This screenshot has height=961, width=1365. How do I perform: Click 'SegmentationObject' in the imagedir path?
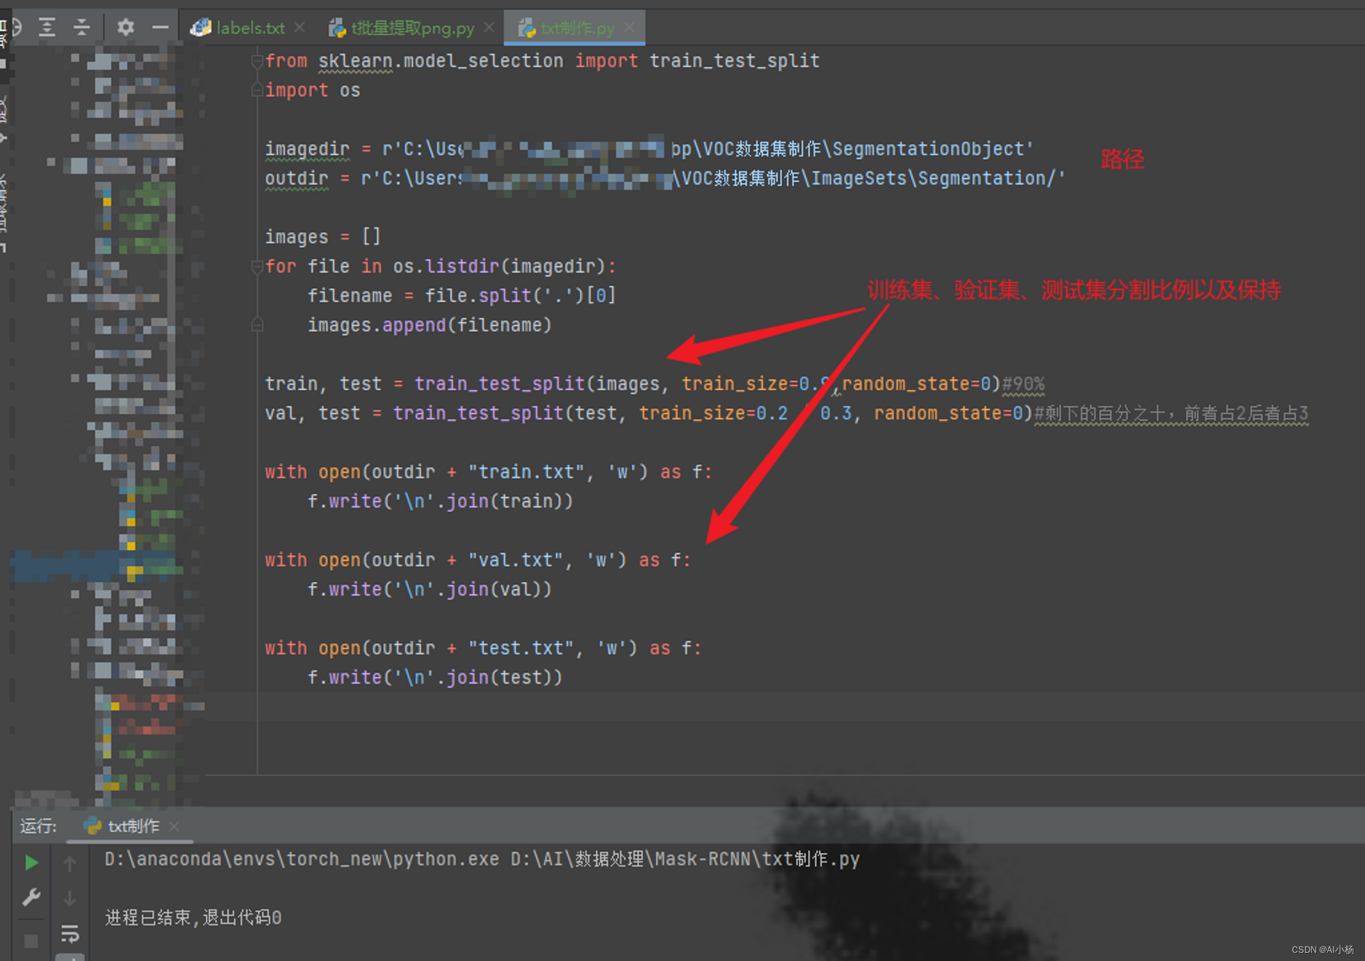coord(928,149)
